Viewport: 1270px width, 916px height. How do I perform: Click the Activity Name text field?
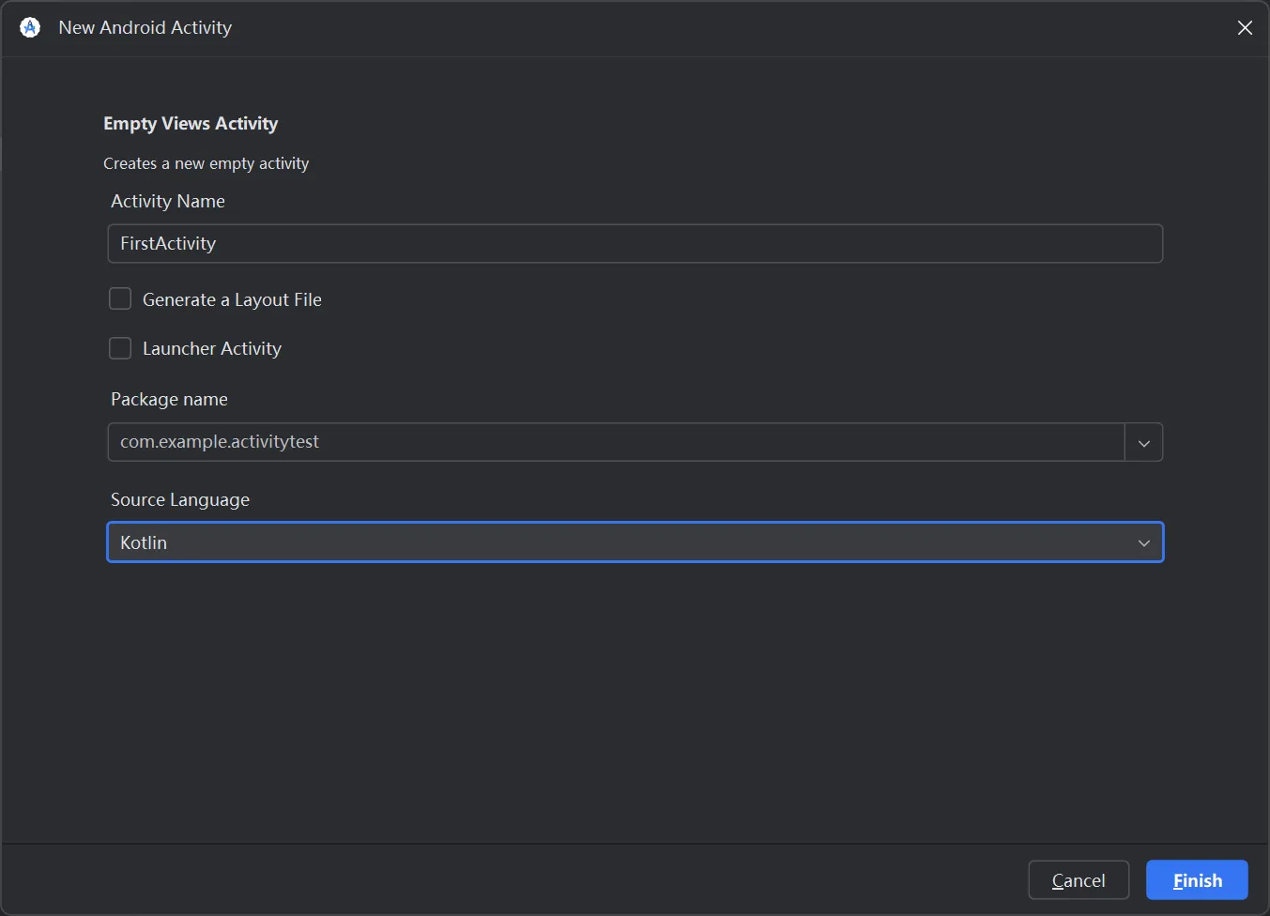click(x=635, y=244)
